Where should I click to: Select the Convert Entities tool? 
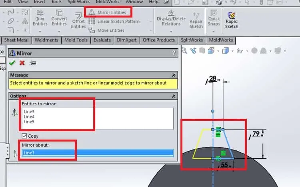(x=59, y=18)
